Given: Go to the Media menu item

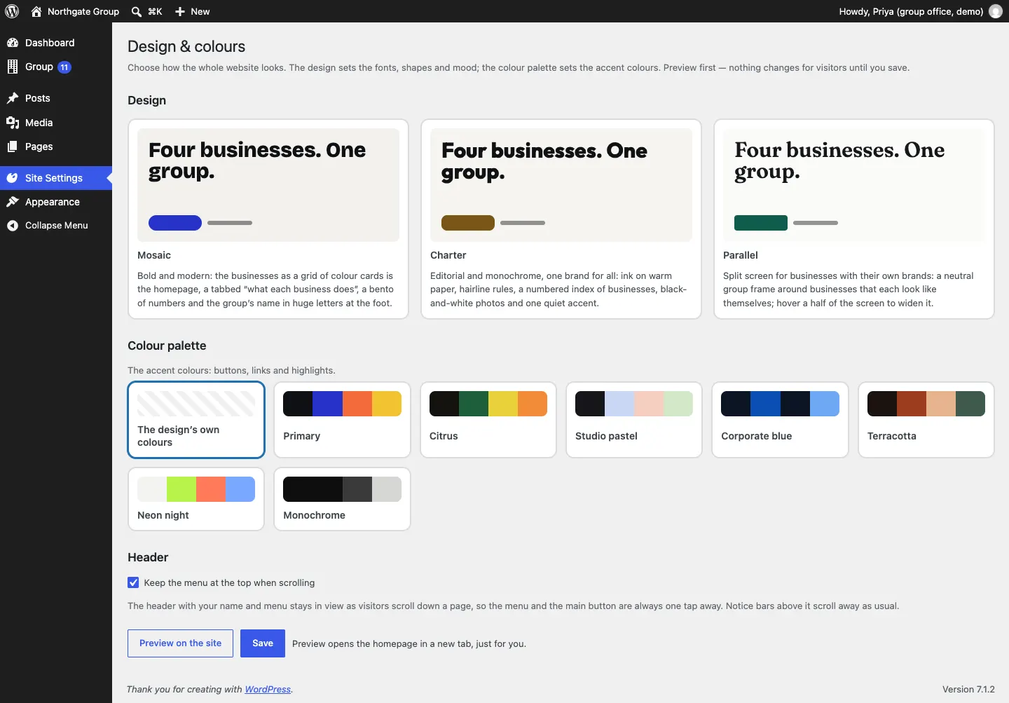Looking at the screenshot, I should click(x=56, y=123).
